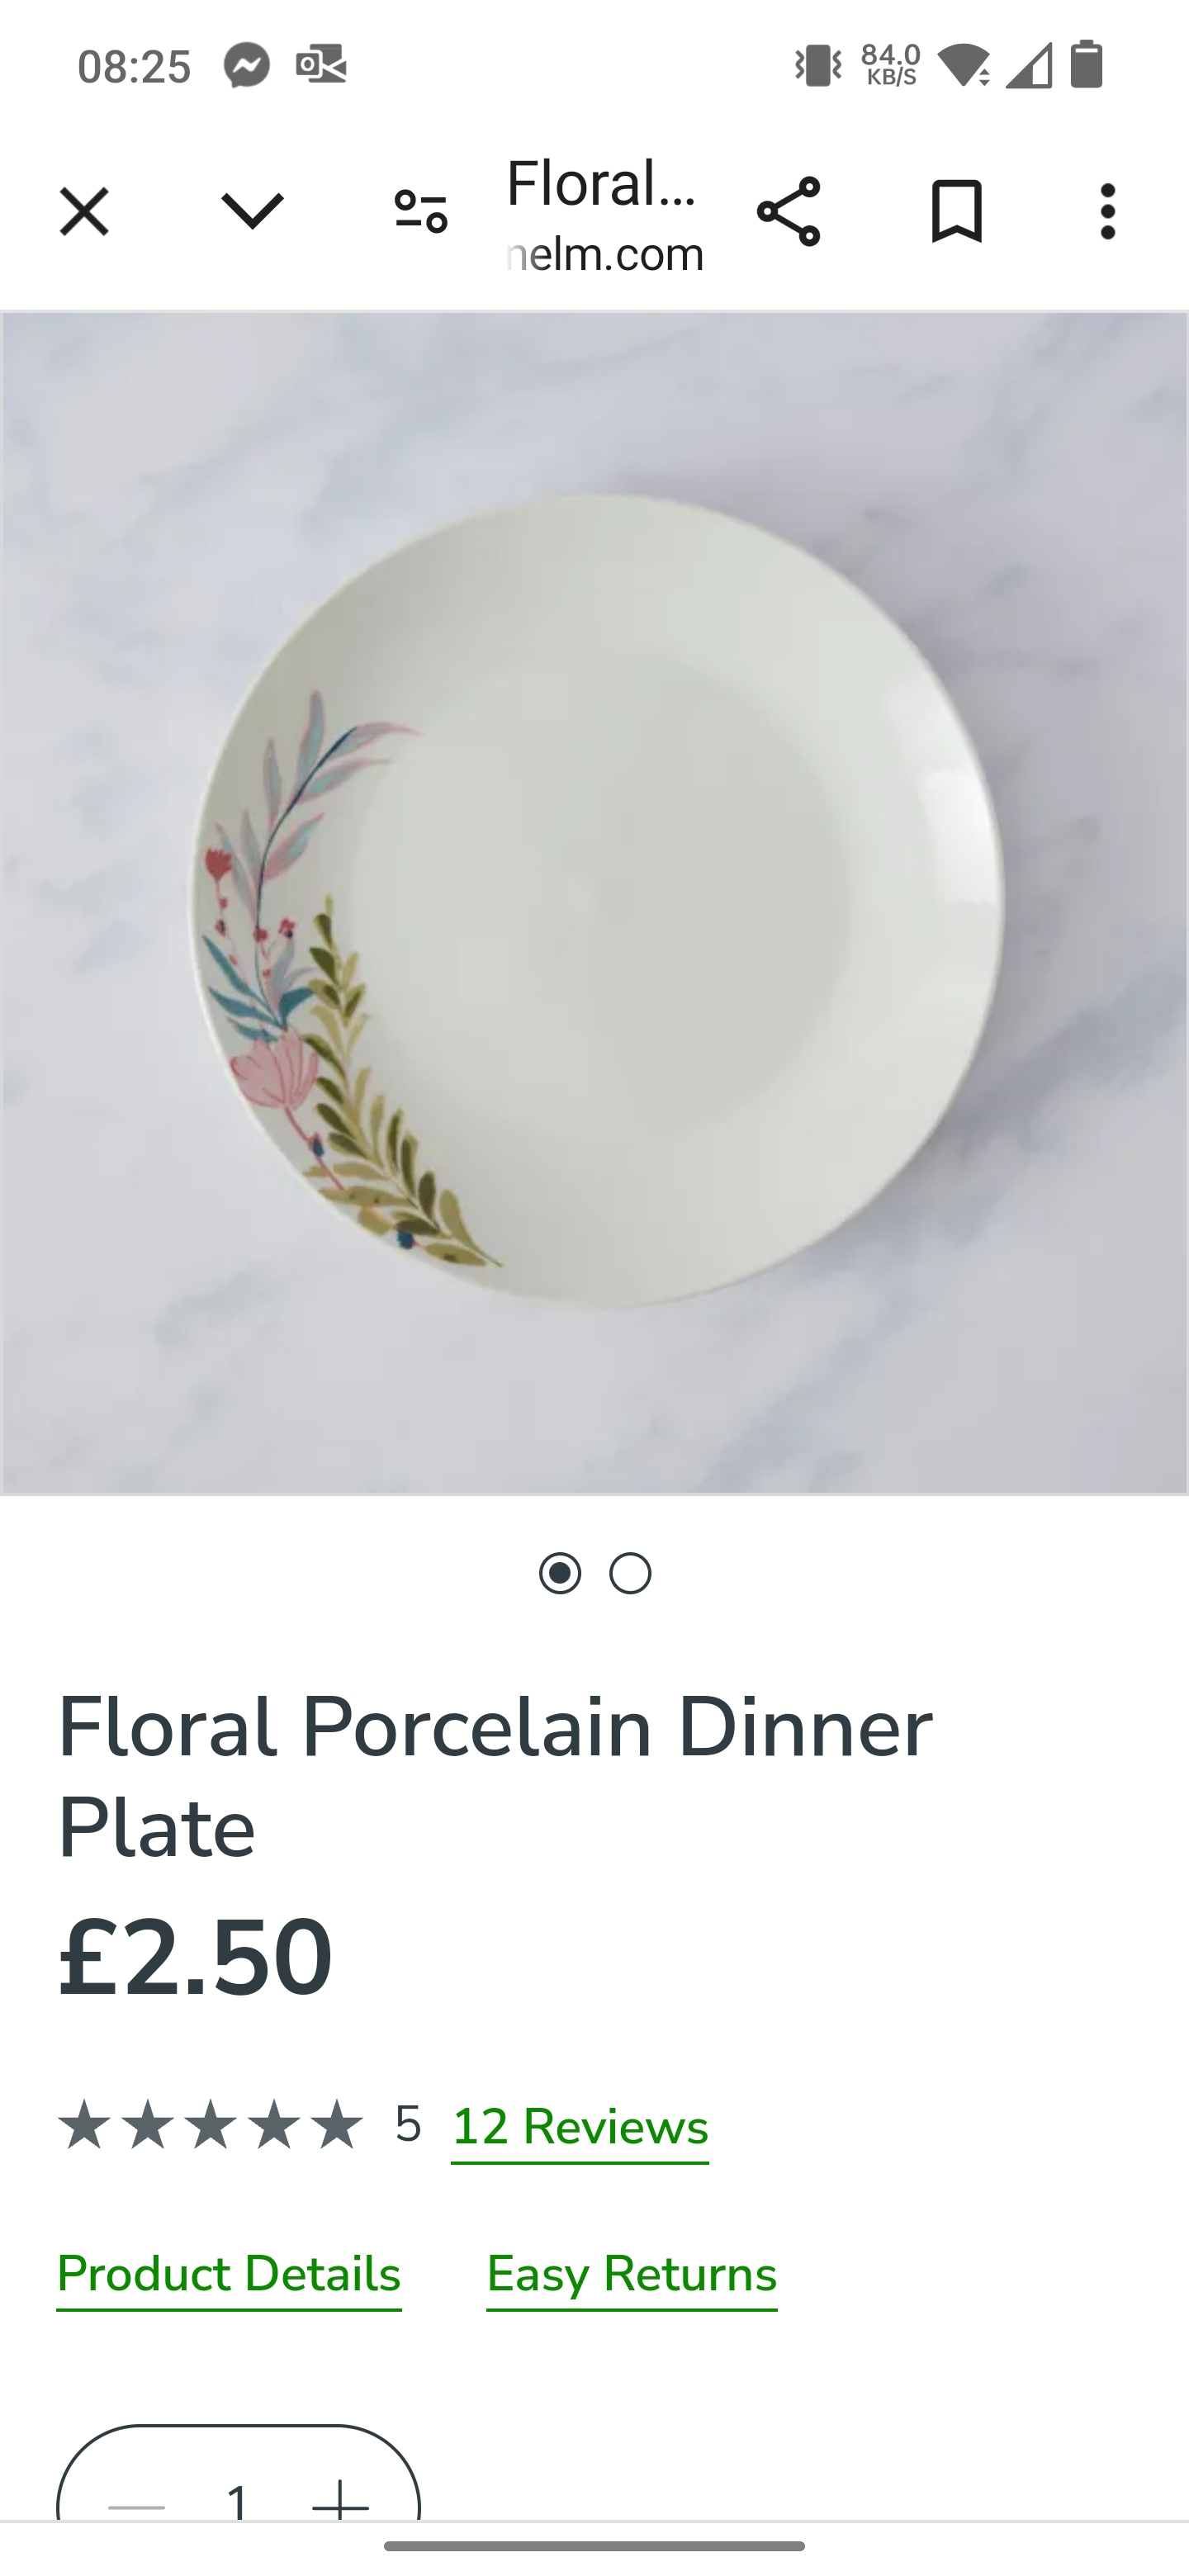
Task: Bookmark this page
Action: 957,211
